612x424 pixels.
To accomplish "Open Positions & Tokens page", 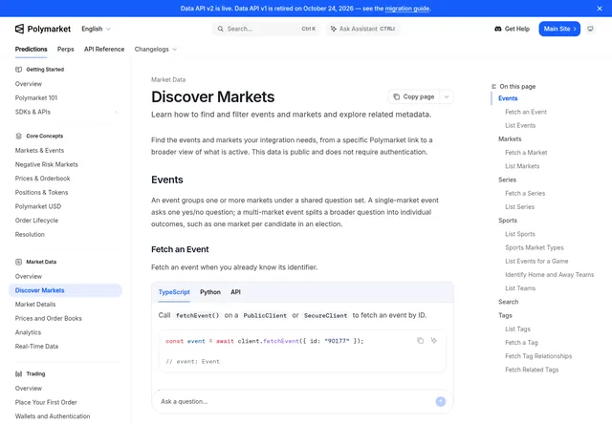I will tap(41, 193).
